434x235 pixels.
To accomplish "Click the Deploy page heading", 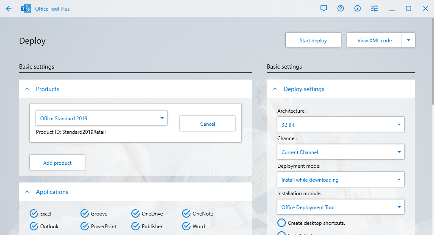I will [x=32, y=41].
